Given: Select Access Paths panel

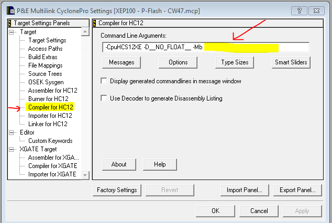Looking at the screenshot, I should [x=46, y=49].
